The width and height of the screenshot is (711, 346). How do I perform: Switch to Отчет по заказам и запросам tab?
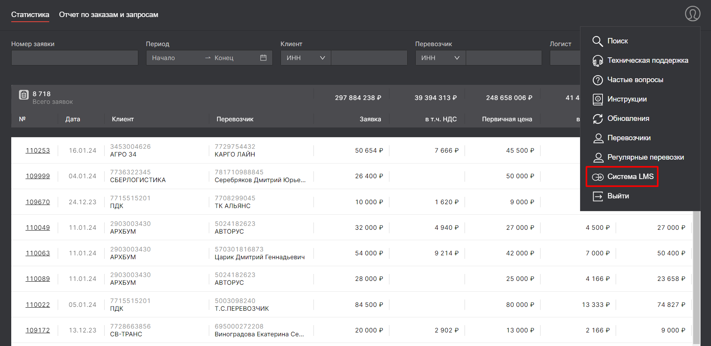108,15
